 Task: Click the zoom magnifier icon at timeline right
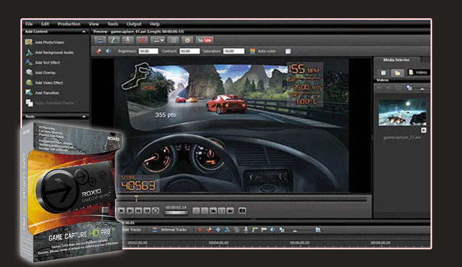[x=318, y=230]
